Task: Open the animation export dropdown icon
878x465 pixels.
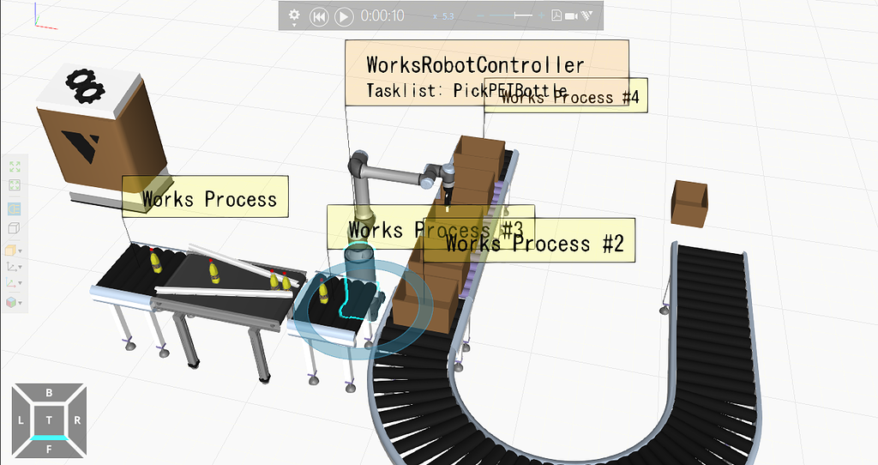Action: (586, 15)
